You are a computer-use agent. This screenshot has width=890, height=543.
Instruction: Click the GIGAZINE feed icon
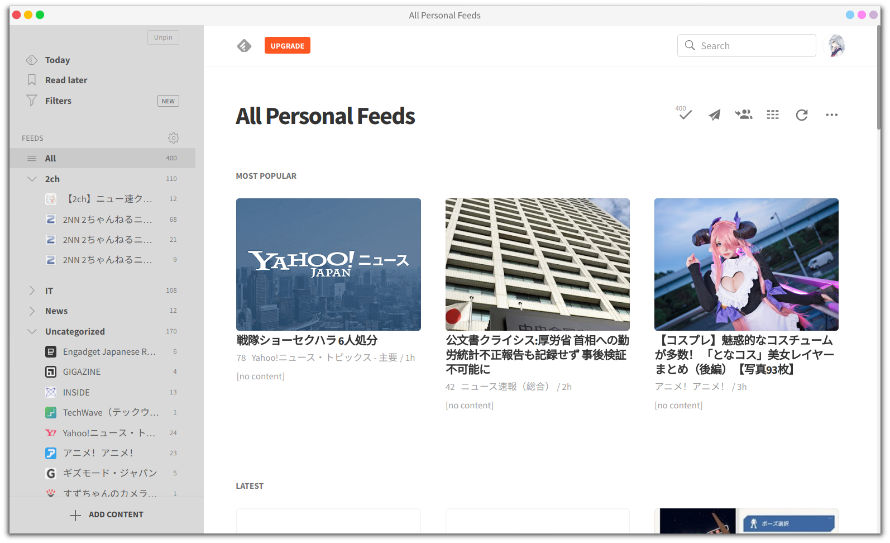coord(51,372)
